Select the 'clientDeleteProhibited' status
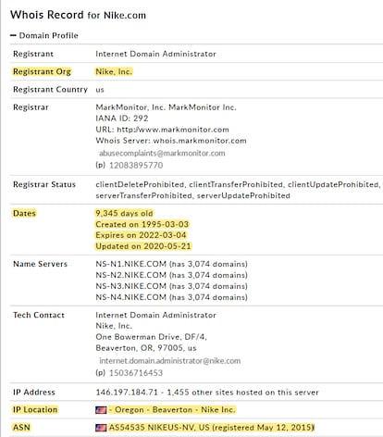 coord(140,184)
